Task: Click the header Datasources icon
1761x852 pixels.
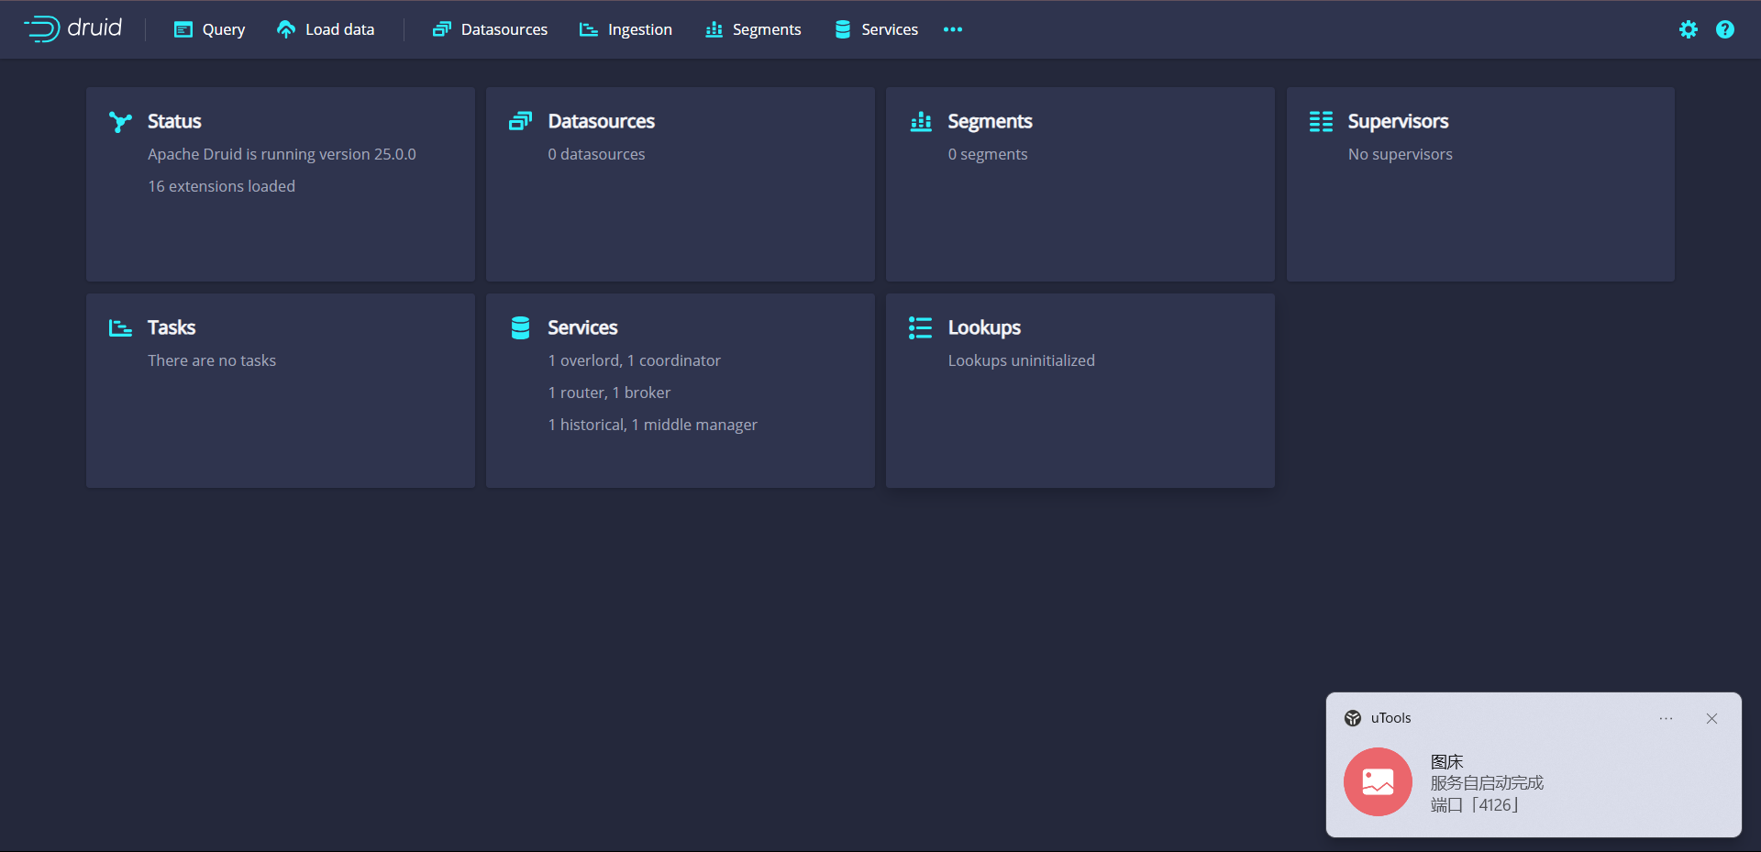Action: 442,29
